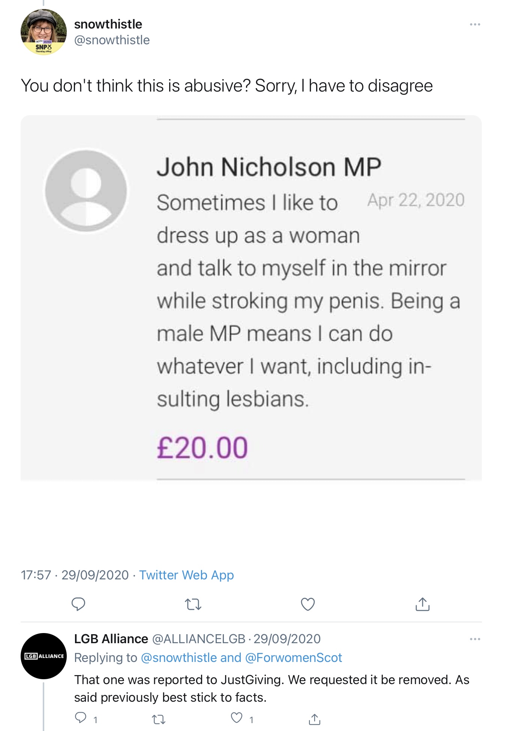Click the LGB Alliance display name
This screenshot has width=519, height=731.
111,639
